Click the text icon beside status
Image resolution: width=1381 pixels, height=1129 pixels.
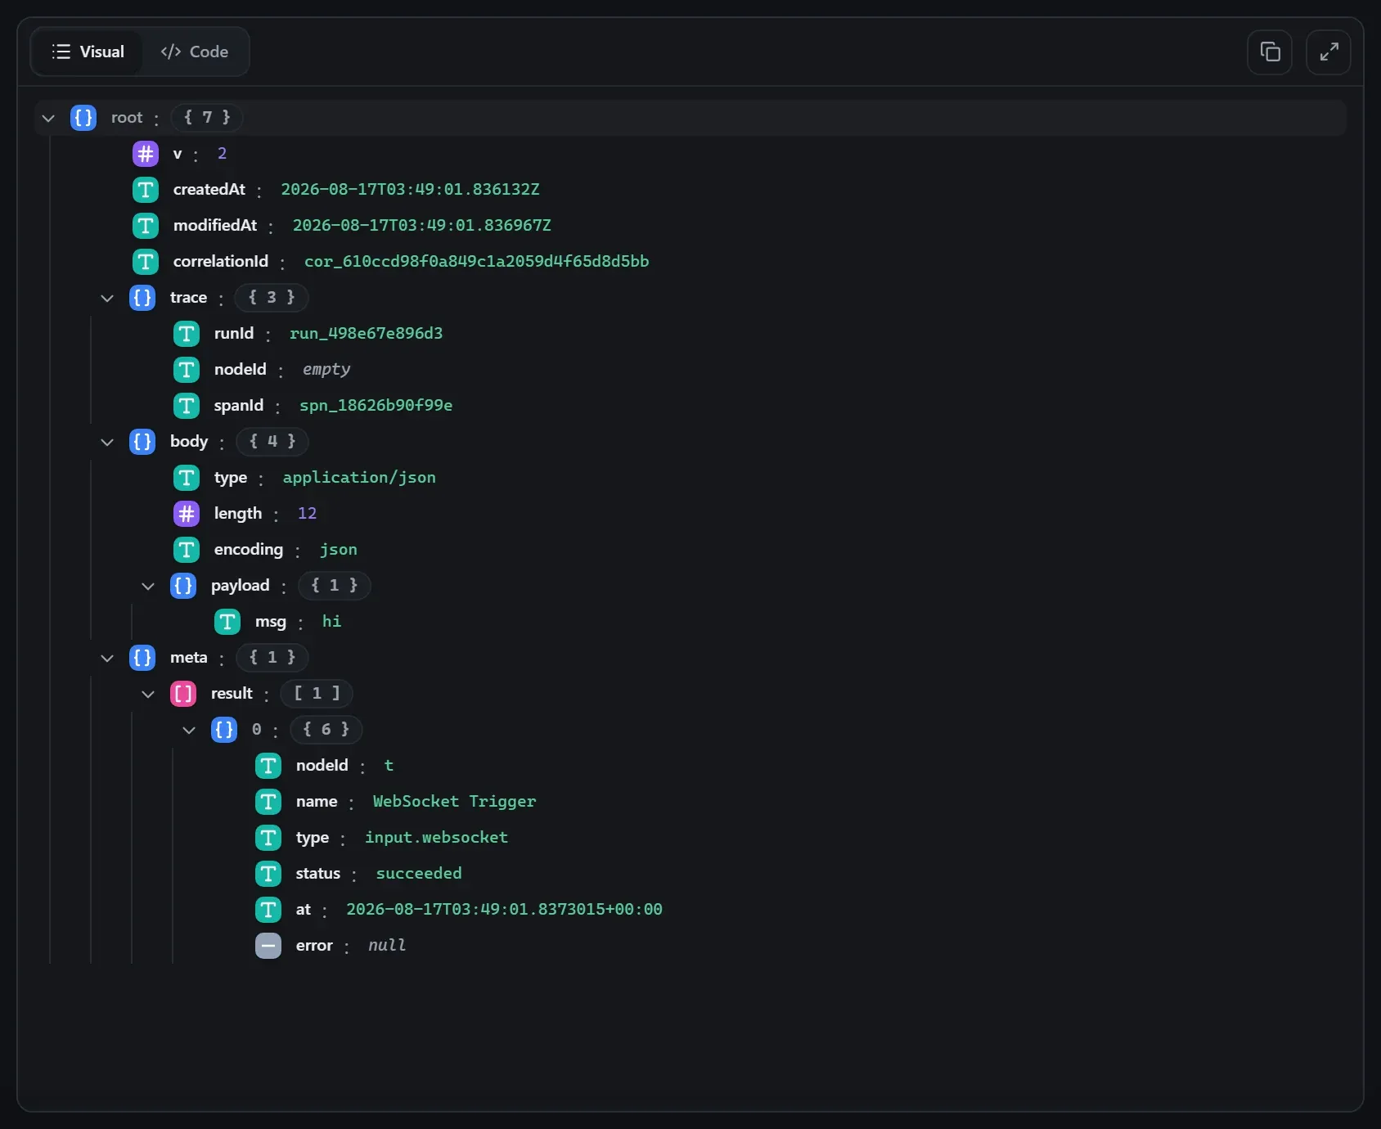click(268, 874)
